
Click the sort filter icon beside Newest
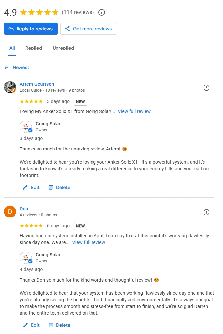pos(7,67)
